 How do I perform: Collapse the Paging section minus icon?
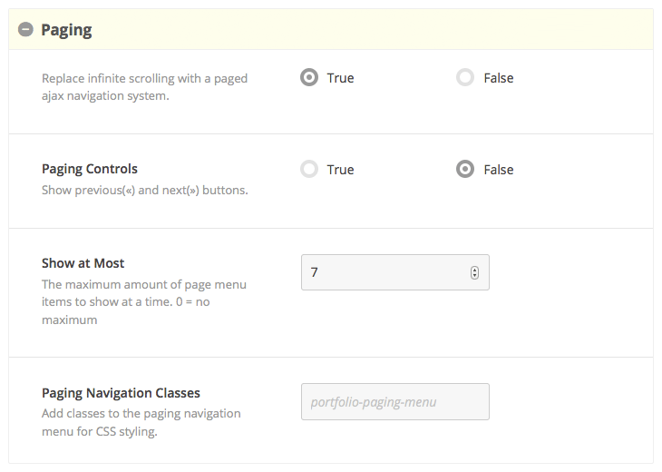coord(25,30)
